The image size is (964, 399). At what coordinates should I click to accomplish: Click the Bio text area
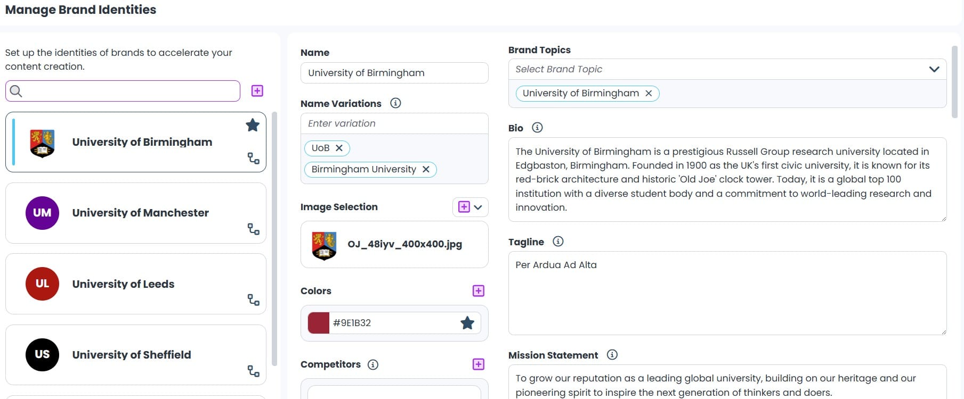(727, 180)
